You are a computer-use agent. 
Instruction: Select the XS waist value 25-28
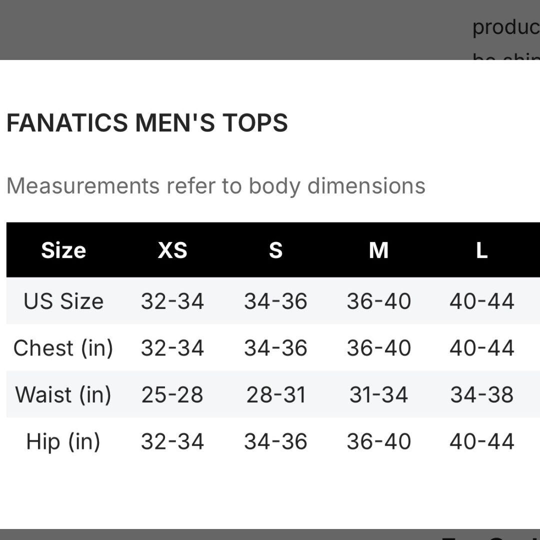[x=172, y=394]
